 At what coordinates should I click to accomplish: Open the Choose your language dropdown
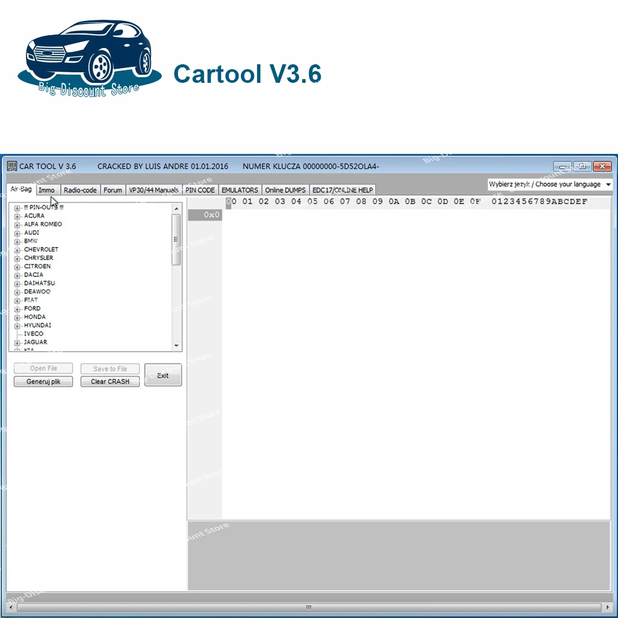pos(550,184)
